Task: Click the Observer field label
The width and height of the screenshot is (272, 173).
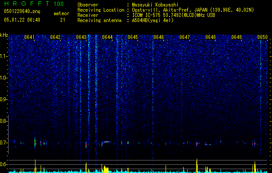Action: tap(88, 5)
